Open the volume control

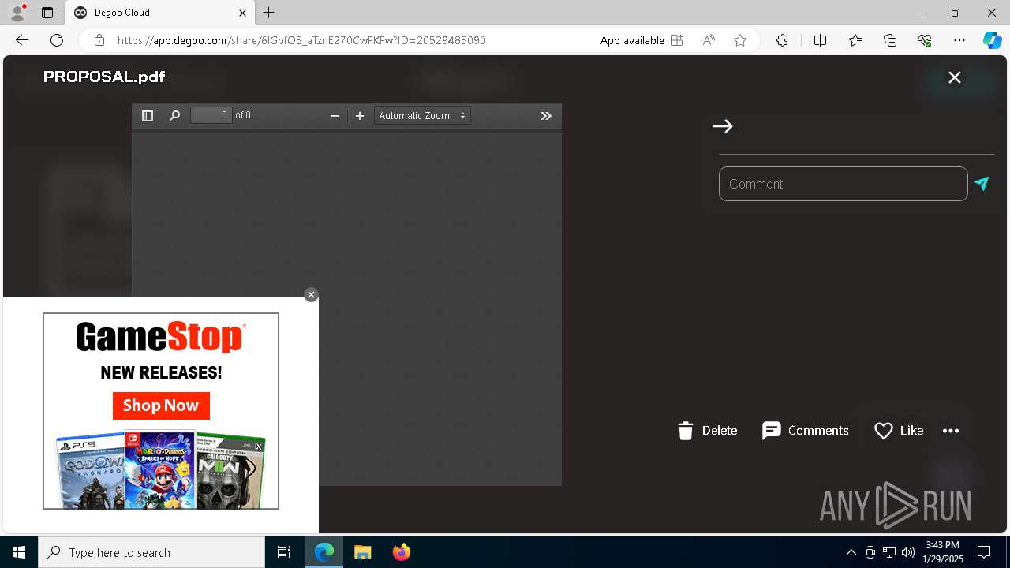[x=908, y=552]
